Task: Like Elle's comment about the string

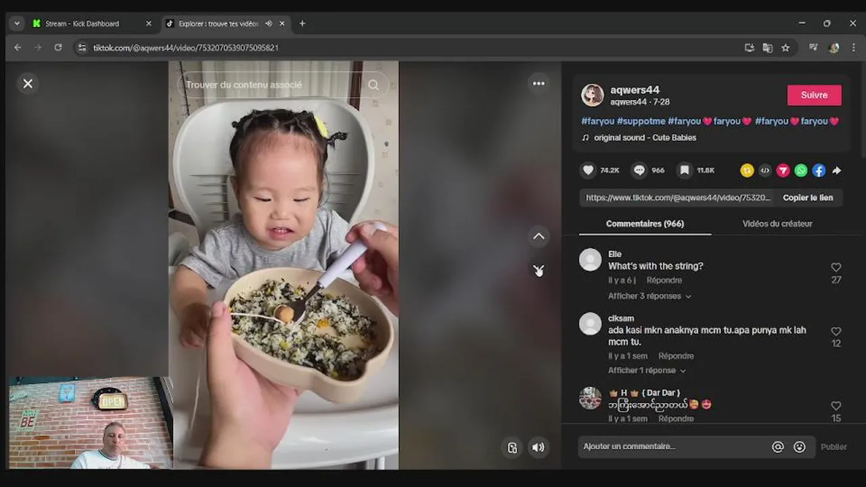Action: pyautogui.click(x=836, y=267)
